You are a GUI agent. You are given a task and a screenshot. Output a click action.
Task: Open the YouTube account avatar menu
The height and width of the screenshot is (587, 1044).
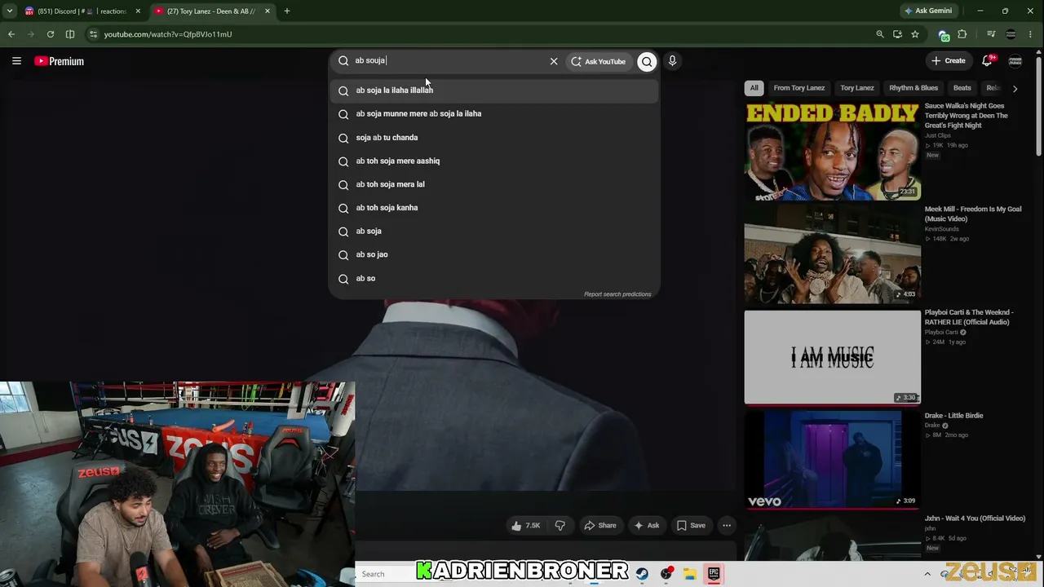point(1015,61)
